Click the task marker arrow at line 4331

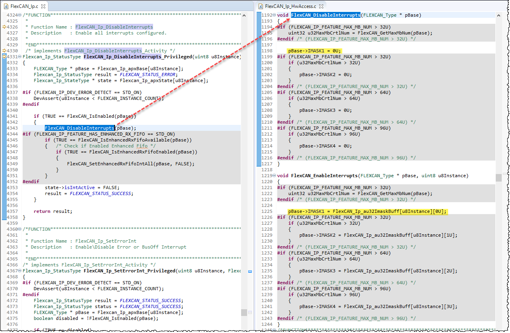(x=5, y=57)
